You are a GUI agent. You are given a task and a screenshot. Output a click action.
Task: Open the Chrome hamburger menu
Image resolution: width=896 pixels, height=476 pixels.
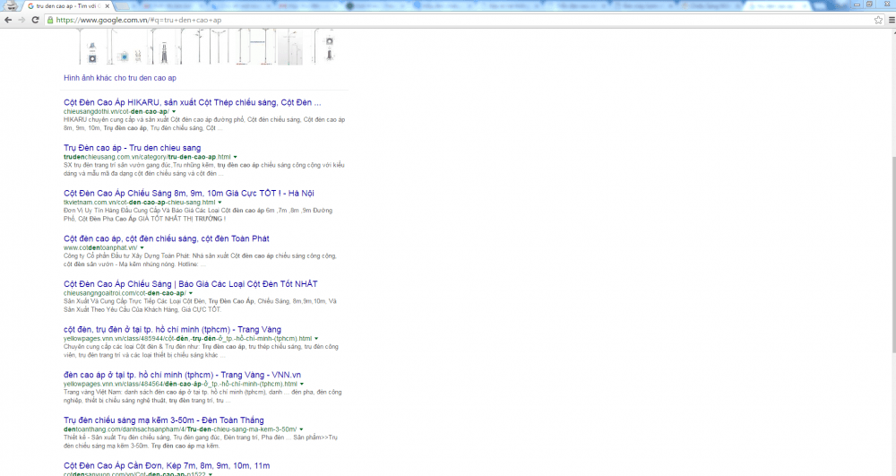(x=892, y=20)
